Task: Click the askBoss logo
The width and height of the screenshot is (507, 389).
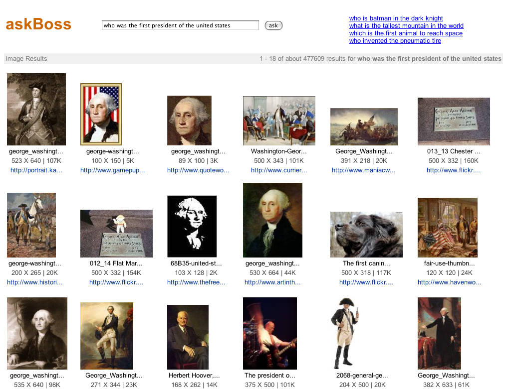Action: [x=38, y=24]
